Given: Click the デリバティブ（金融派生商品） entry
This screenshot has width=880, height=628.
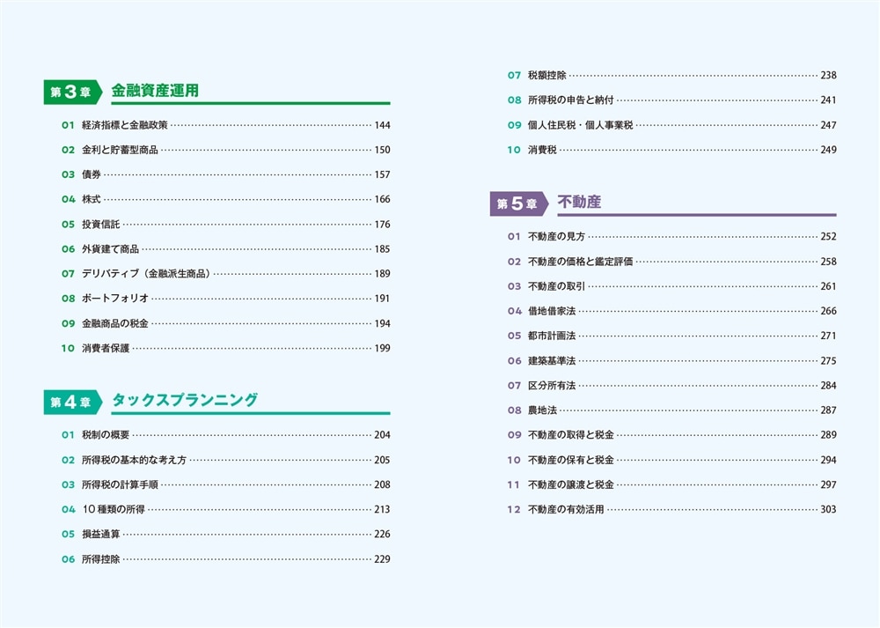Looking at the screenshot, I should click(146, 274).
